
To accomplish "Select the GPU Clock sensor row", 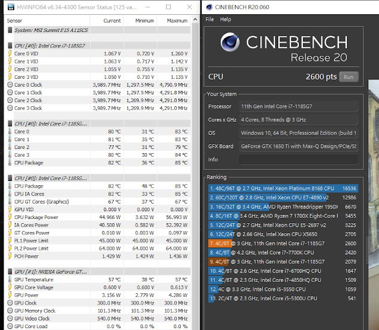I will click(98, 303).
